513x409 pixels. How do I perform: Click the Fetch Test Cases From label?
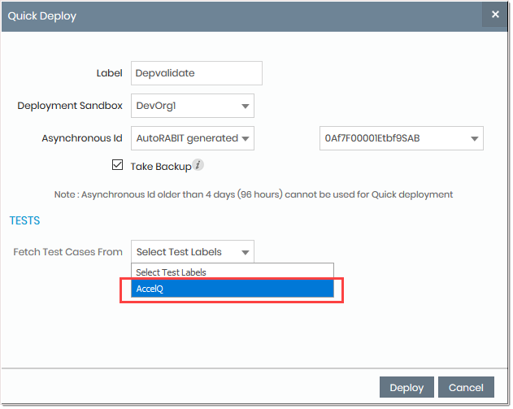point(67,252)
